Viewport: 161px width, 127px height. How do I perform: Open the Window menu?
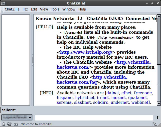click(x=69, y=9)
